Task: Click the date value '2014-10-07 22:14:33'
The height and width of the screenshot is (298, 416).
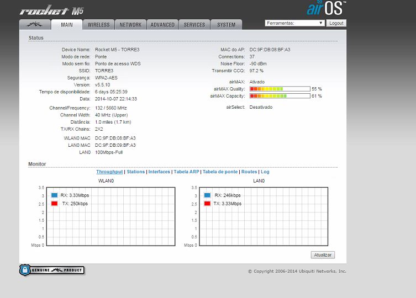Action: pos(116,99)
